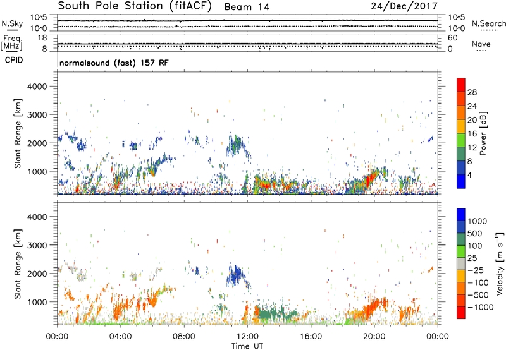Click the "12:00" time tick label

247,337
